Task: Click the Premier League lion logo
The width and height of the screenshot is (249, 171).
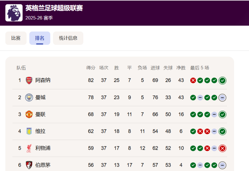Action: 14,13
